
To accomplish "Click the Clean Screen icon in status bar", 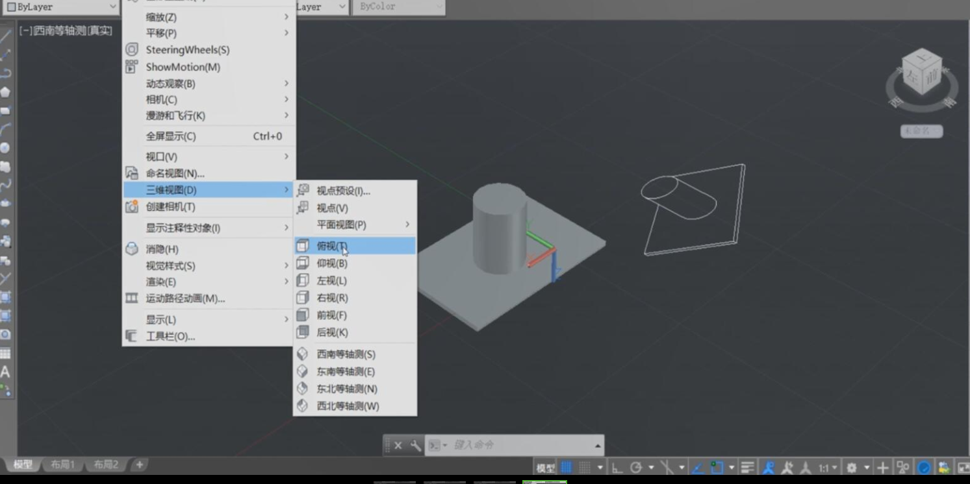I will click(963, 467).
